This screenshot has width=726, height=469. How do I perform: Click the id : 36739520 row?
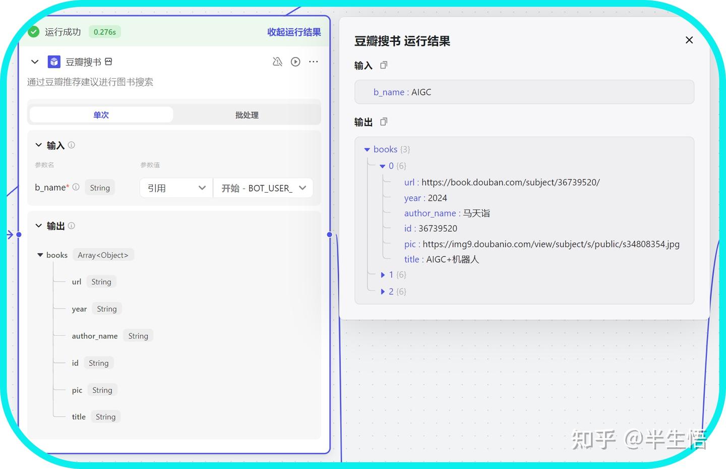click(x=431, y=228)
